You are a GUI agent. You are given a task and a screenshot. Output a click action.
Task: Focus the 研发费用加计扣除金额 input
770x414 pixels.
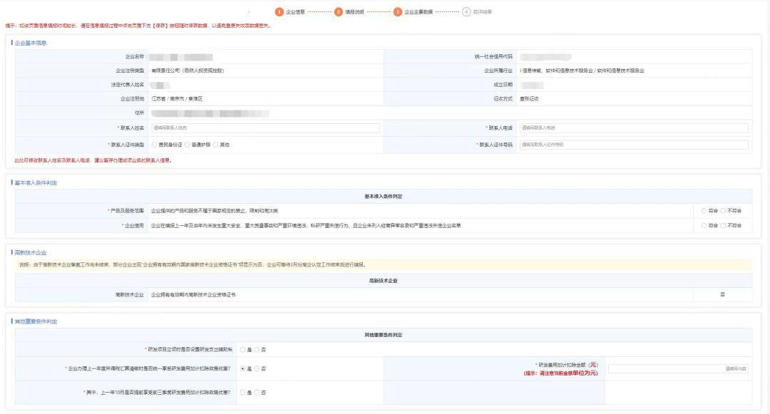coord(677,368)
